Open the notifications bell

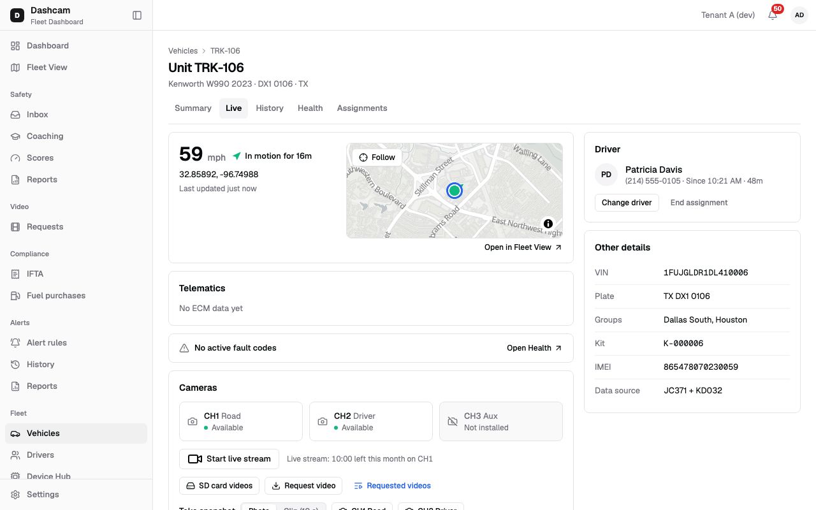click(x=773, y=15)
